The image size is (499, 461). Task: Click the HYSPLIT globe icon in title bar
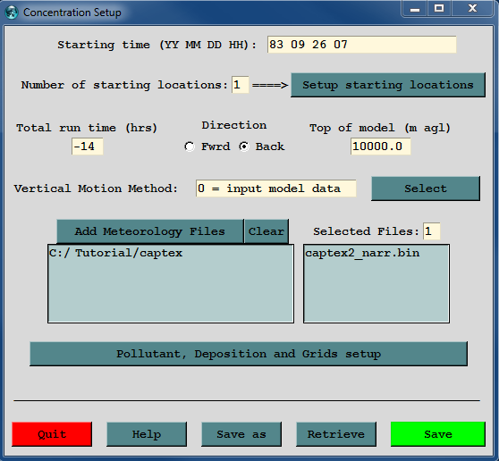(x=12, y=13)
